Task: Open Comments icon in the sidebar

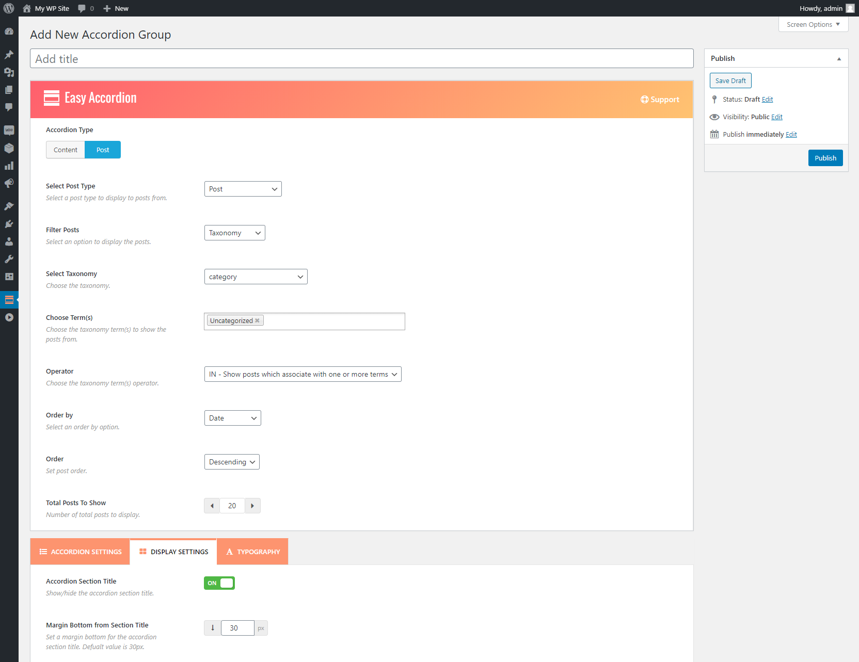Action: (x=9, y=107)
